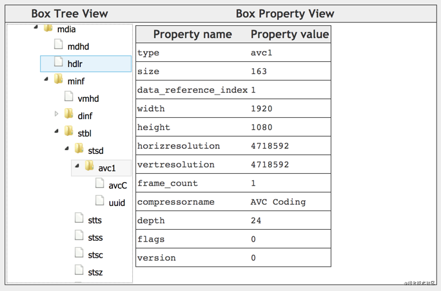
Task: Click the Box Tree View header
Action: tap(70, 14)
